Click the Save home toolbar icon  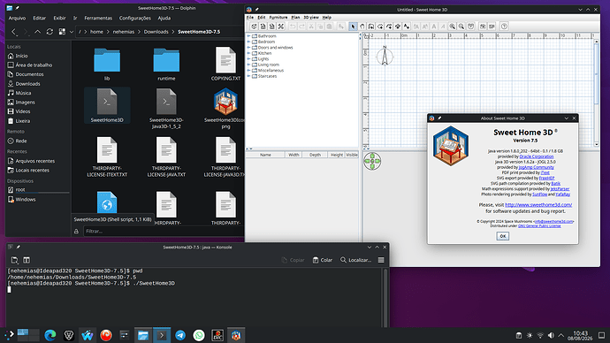click(x=272, y=27)
